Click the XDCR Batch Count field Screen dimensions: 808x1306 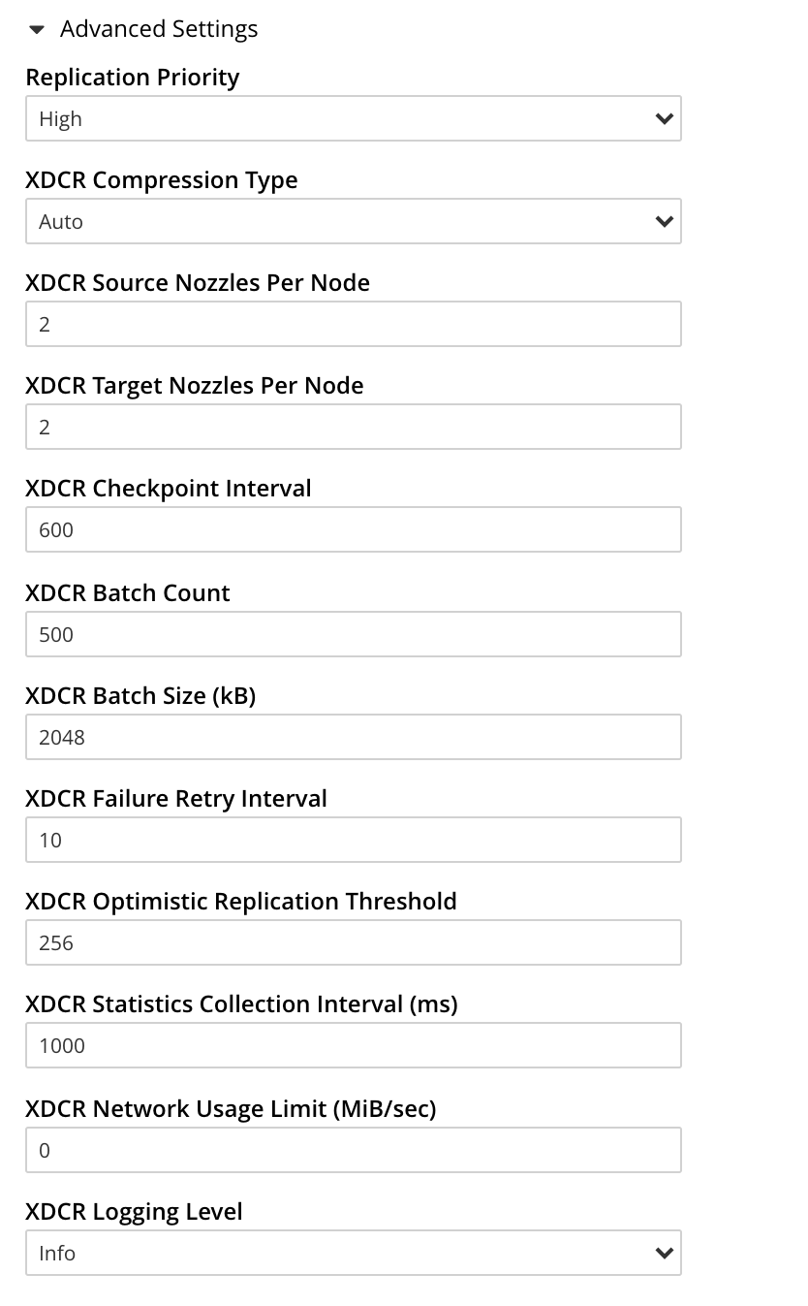(x=354, y=634)
